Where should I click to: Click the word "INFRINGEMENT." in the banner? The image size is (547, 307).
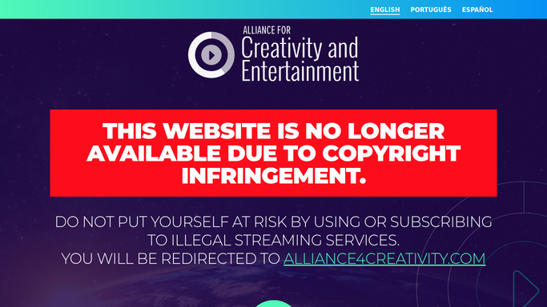(x=274, y=175)
